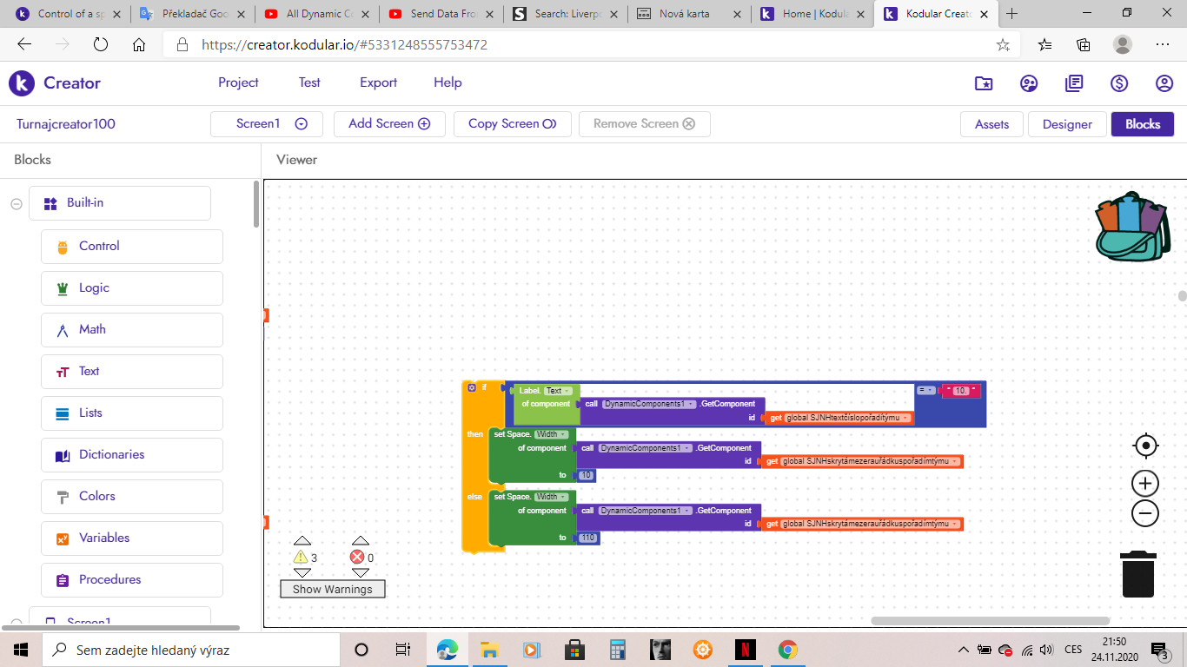Collapse the Built-in blocks category

pos(17,203)
